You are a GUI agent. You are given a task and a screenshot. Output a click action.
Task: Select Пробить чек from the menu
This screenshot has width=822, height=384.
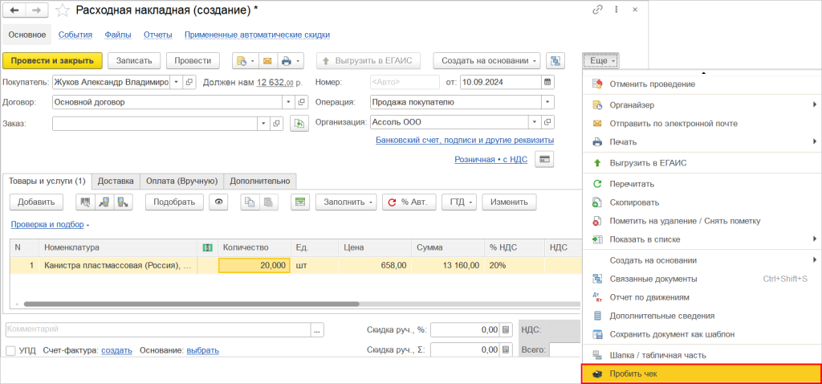[x=633, y=374]
